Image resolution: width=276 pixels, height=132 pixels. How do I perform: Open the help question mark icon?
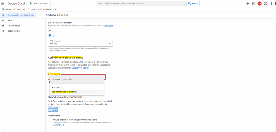coord(265,3)
